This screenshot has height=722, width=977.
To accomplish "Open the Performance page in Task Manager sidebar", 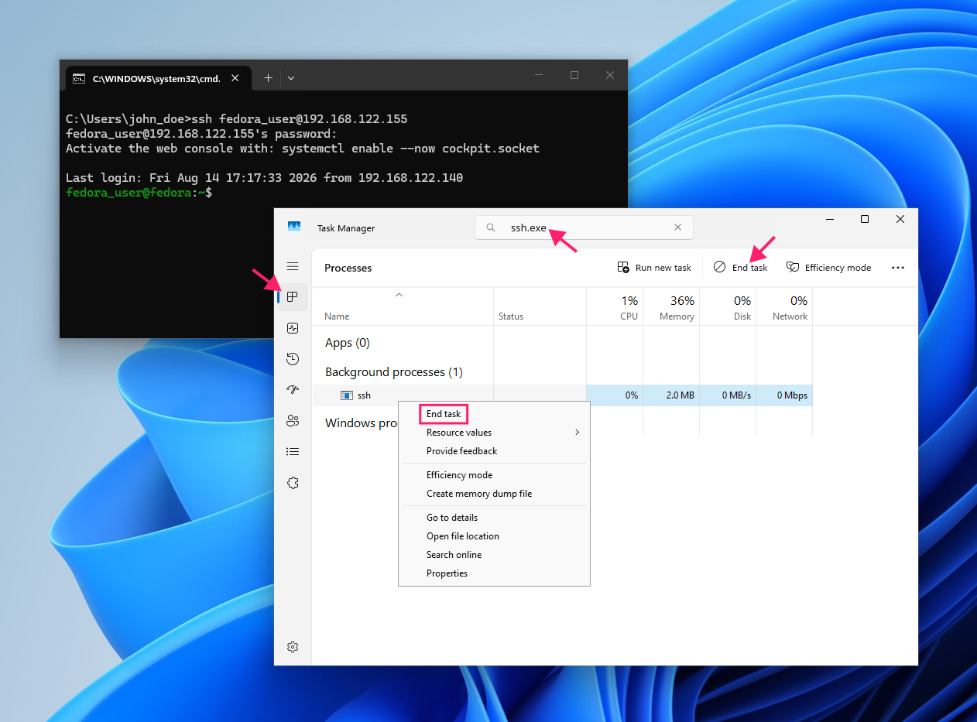I will point(293,328).
